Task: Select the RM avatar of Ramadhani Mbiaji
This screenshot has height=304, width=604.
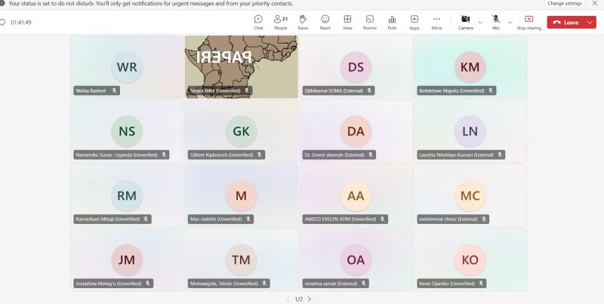Action: point(127,195)
